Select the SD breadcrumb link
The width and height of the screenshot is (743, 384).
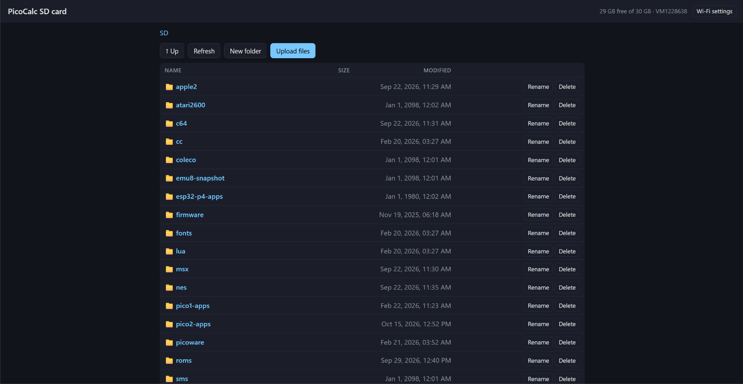pyautogui.click(x=164, y=33)
